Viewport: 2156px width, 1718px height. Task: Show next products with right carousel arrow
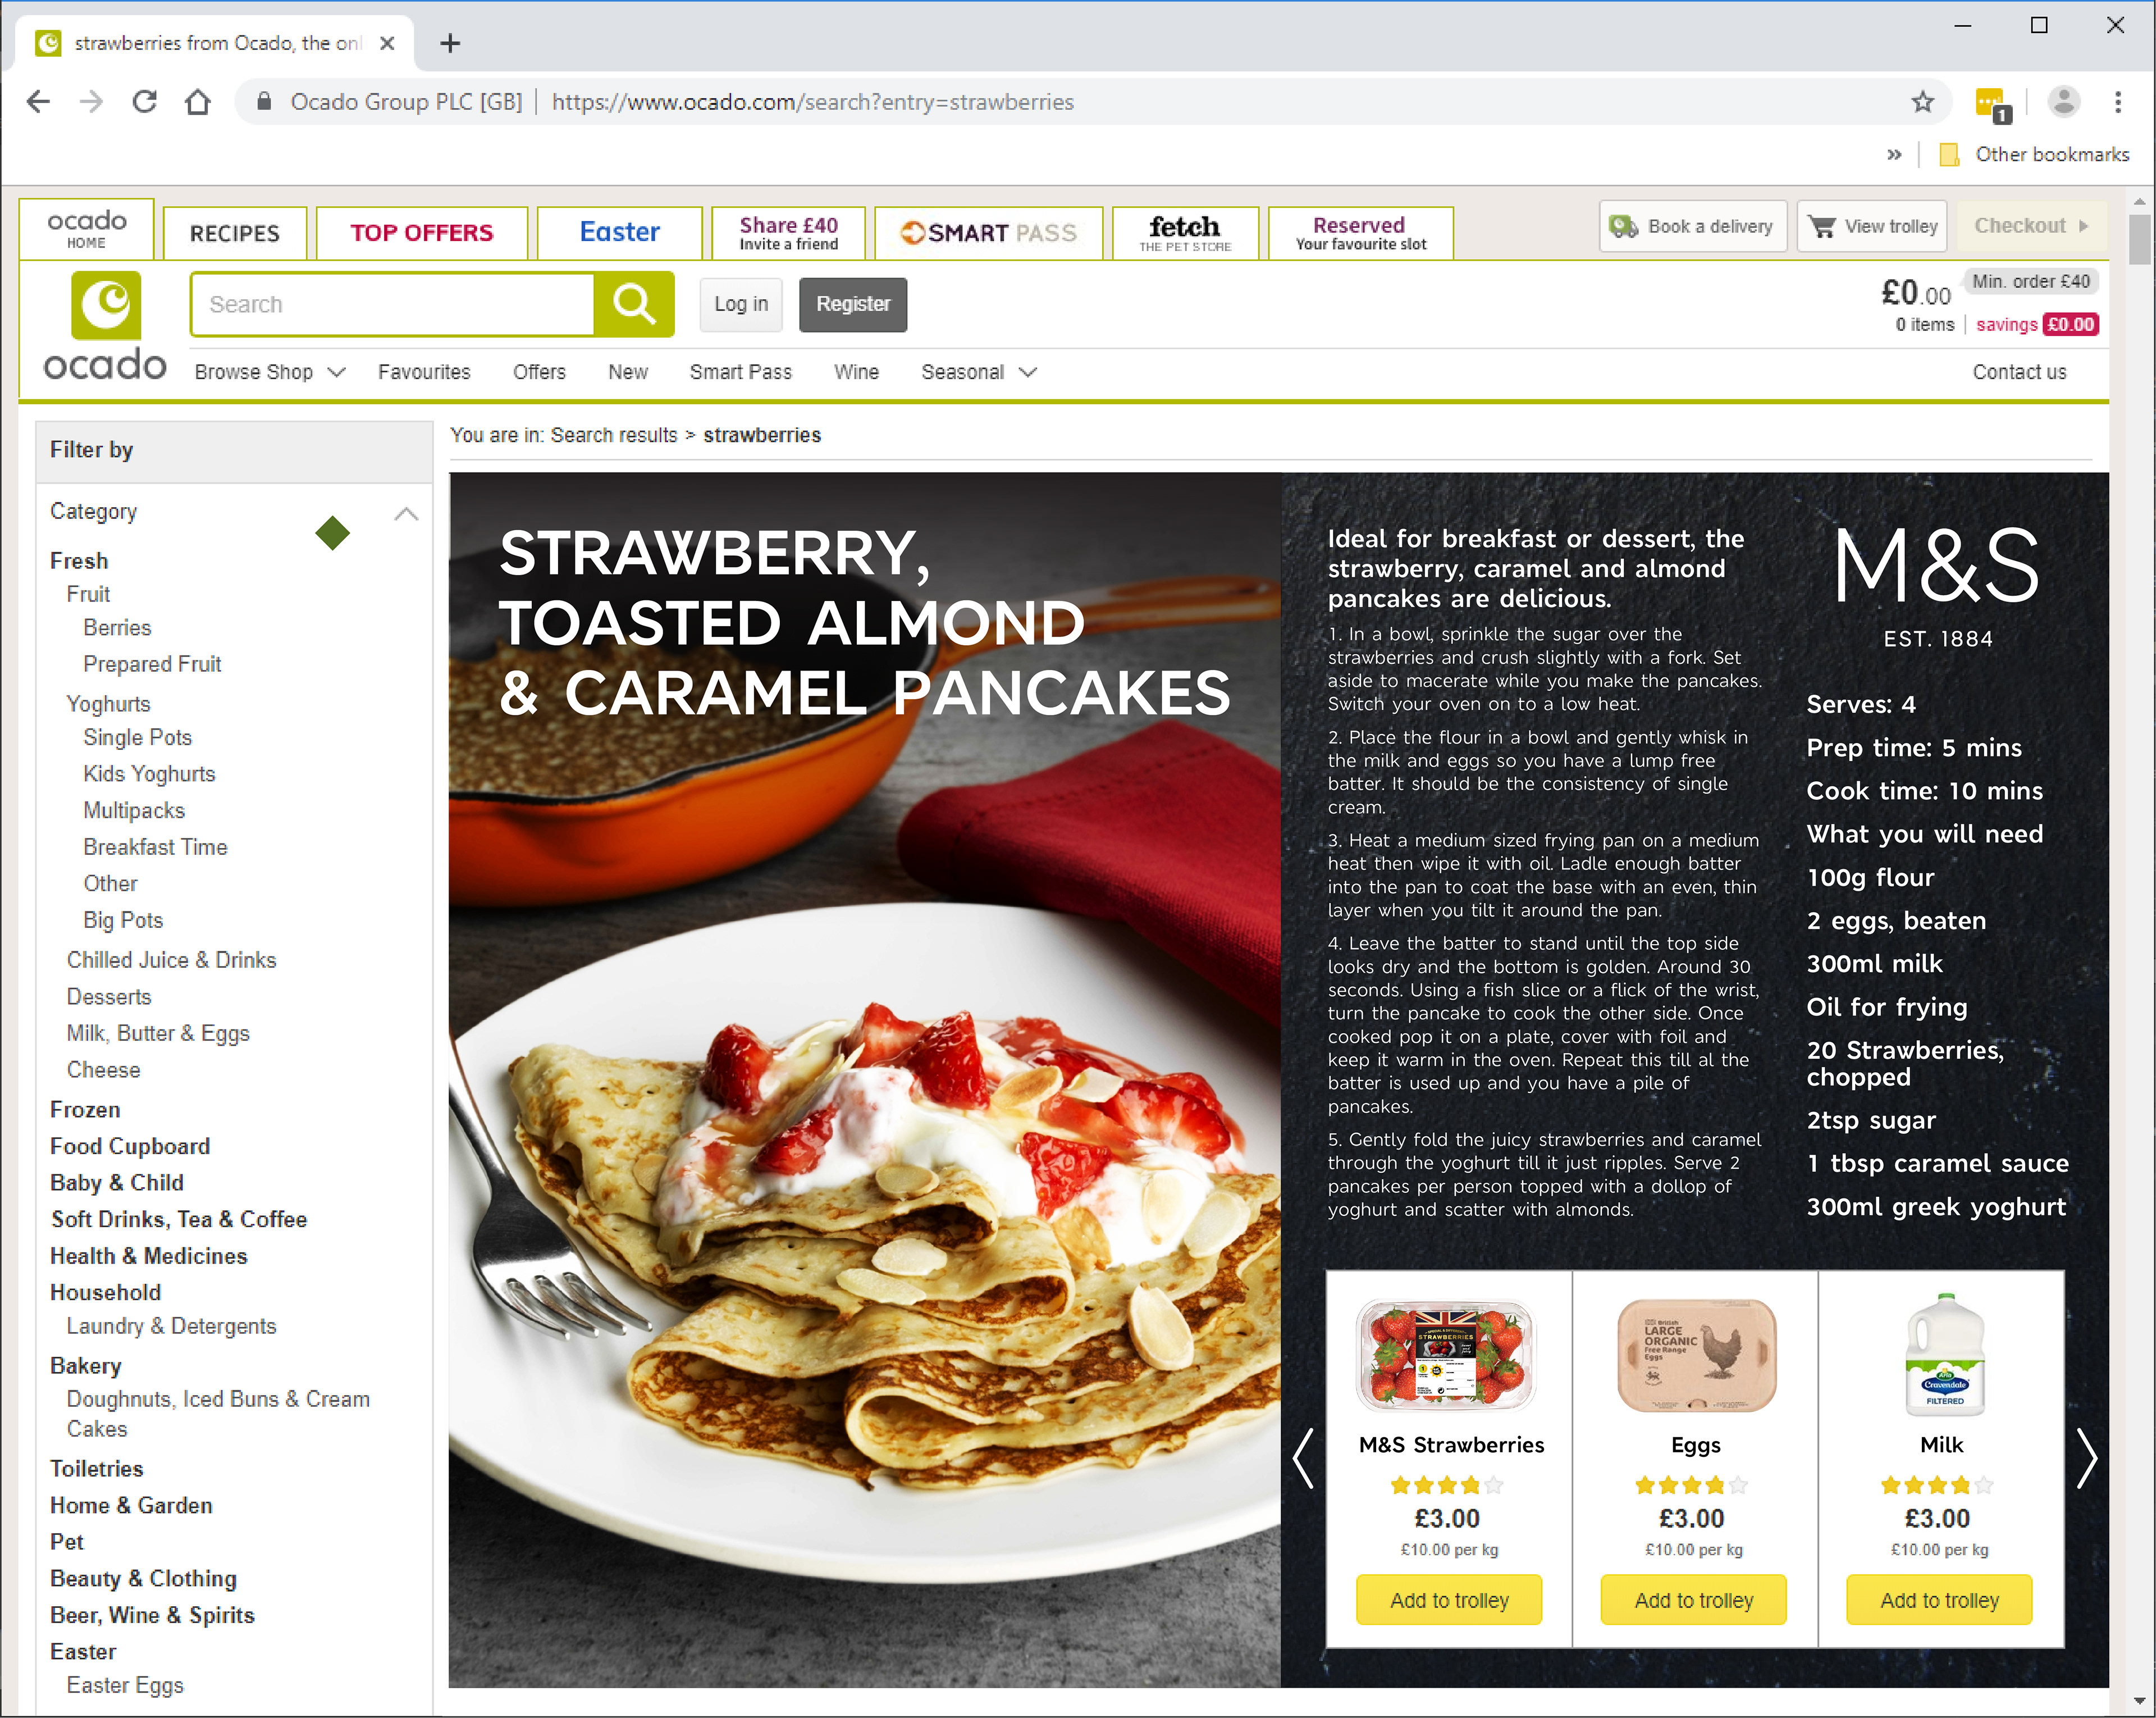(2086, 1458)
